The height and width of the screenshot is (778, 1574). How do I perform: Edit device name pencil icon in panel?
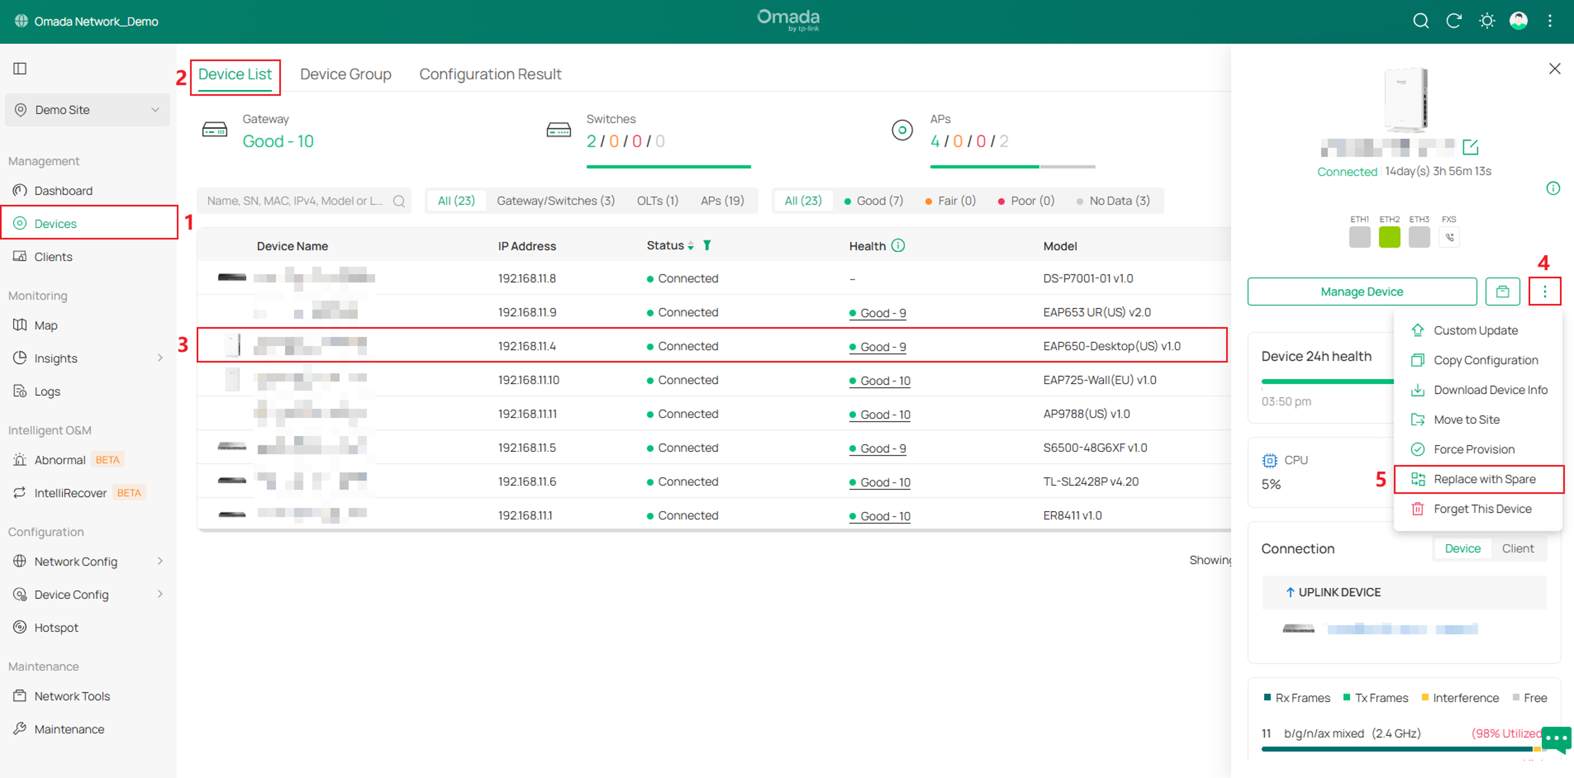1470,147
